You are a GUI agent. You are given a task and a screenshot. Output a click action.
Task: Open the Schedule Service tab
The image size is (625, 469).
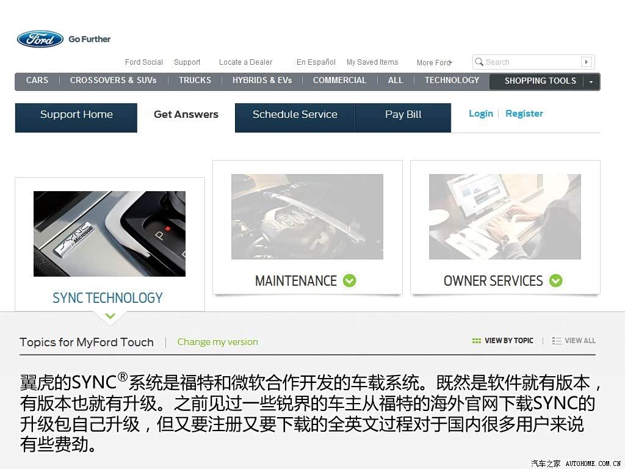pos(295,118)
